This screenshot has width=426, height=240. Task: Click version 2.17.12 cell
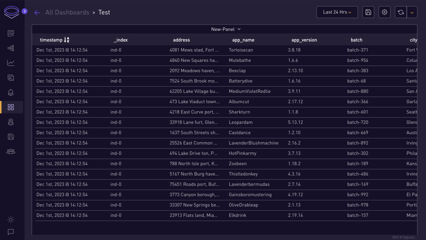295,102
